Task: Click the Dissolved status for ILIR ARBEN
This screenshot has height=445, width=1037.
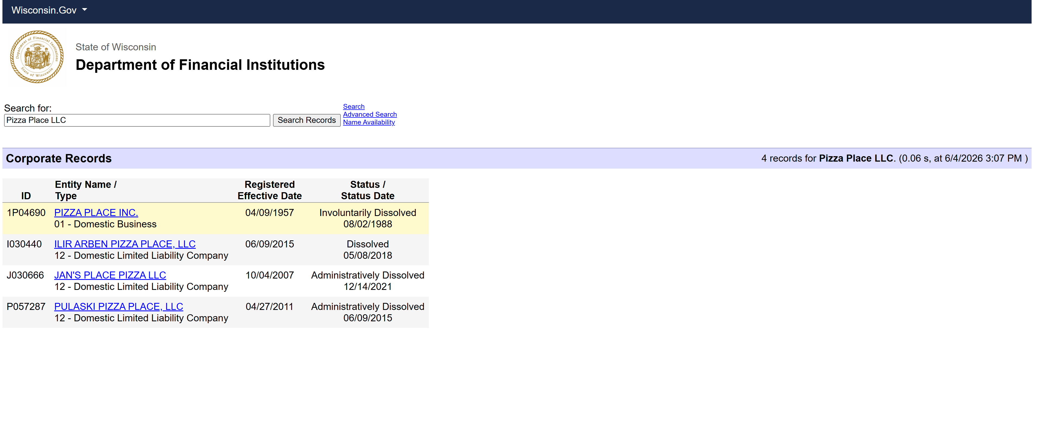Action: (x=368, y=244)
